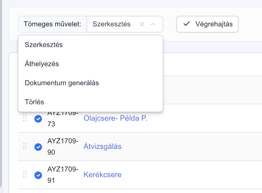Click the Végrehajtás button
Screen dimensions: 262x193
(x=207, y=24)
